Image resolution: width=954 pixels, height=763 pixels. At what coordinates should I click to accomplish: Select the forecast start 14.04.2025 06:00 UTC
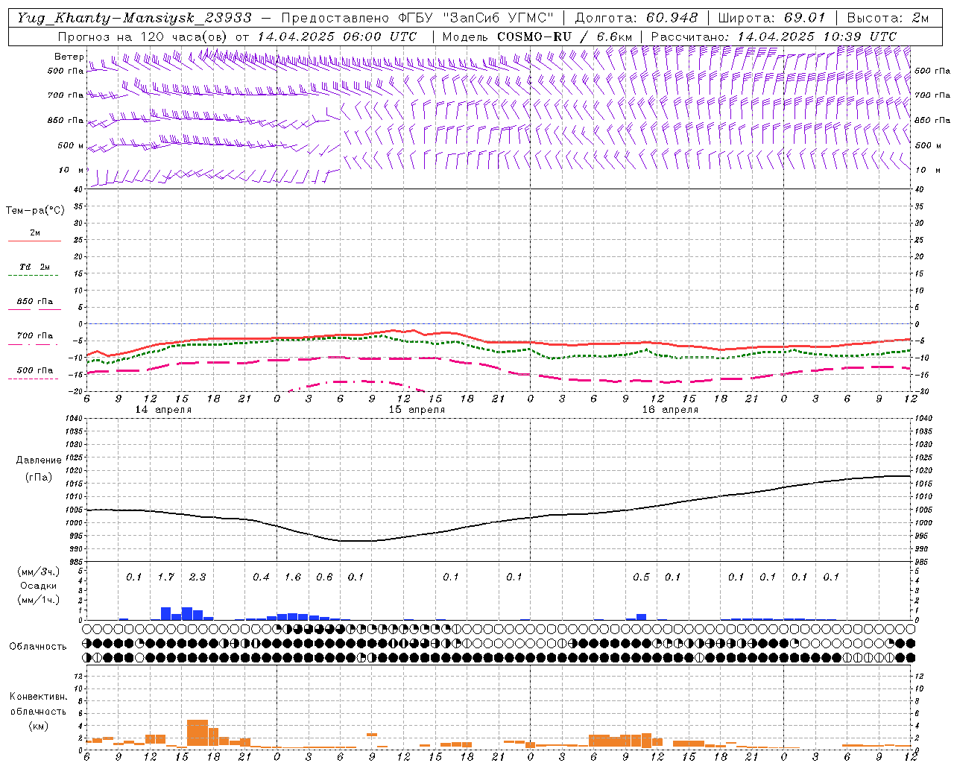click(336, 36)
